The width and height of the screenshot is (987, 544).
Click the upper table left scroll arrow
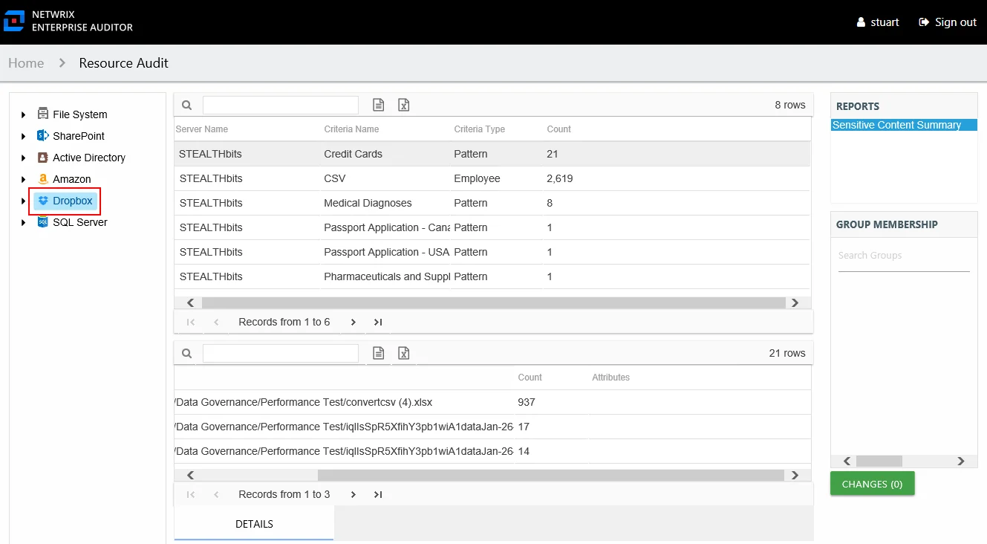tap(190, 303)
